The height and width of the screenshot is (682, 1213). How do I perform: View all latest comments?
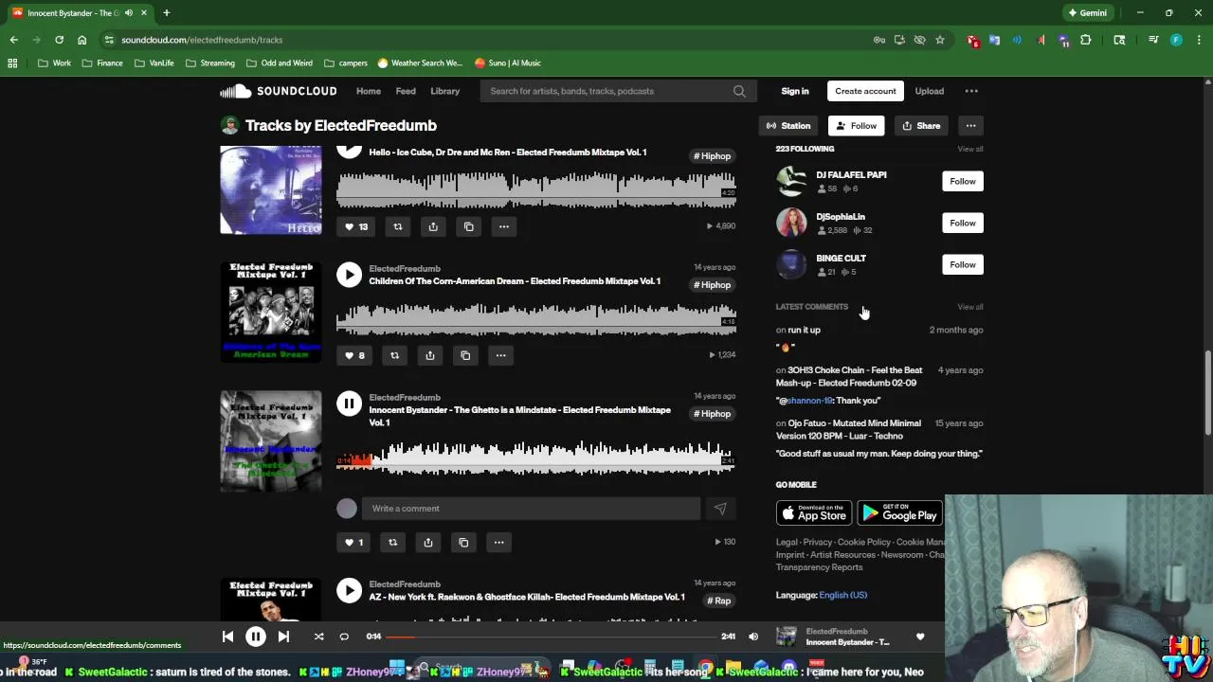969,307
